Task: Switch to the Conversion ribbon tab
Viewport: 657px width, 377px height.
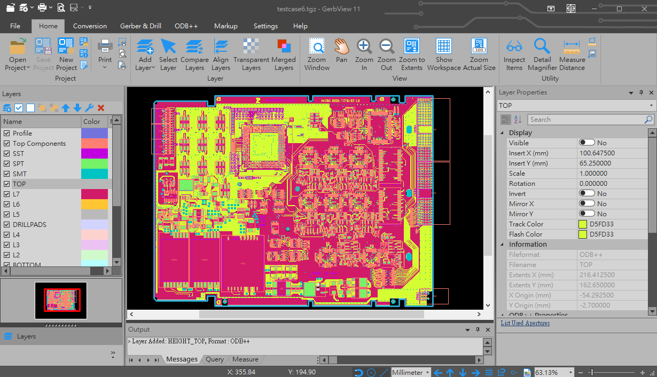Action: [x=90, y=26]
